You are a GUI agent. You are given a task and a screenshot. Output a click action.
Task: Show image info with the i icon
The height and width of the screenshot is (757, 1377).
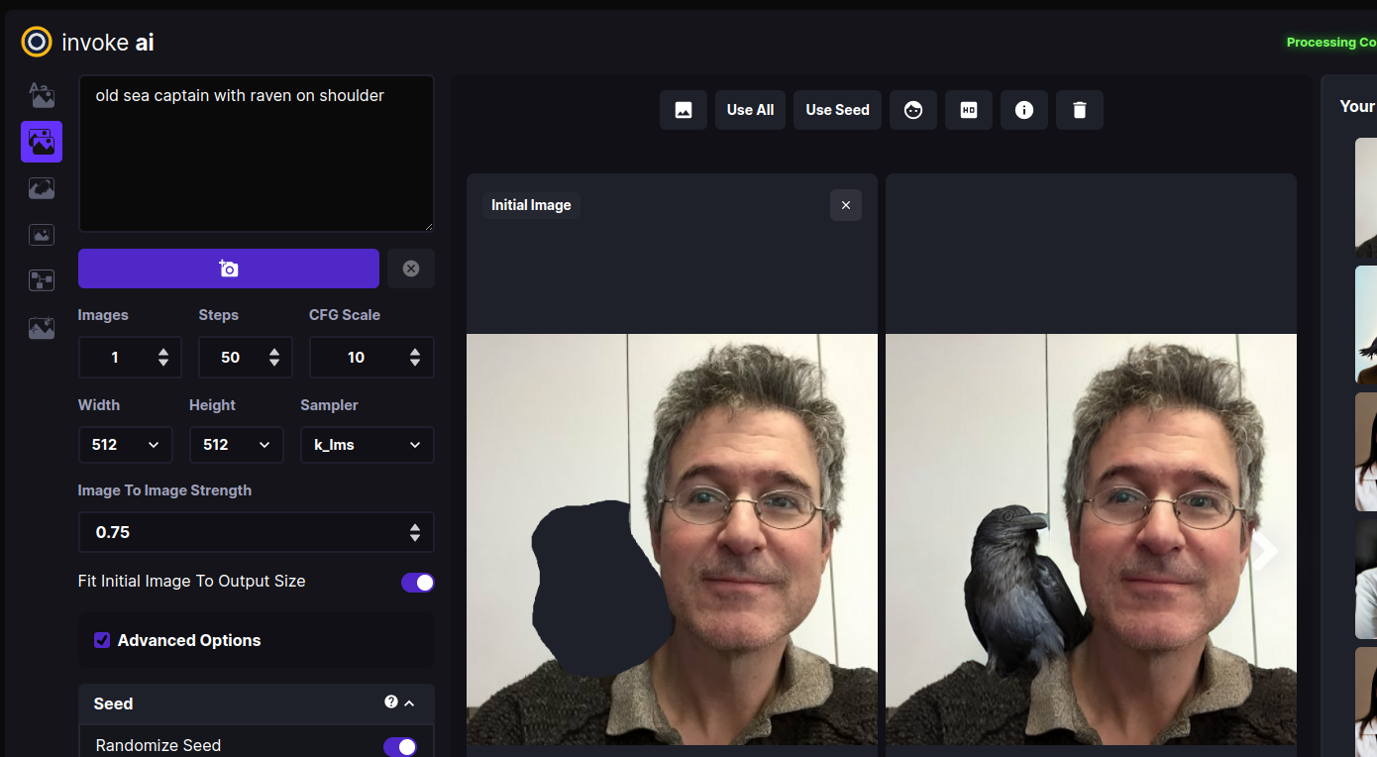coord(1024,110)
